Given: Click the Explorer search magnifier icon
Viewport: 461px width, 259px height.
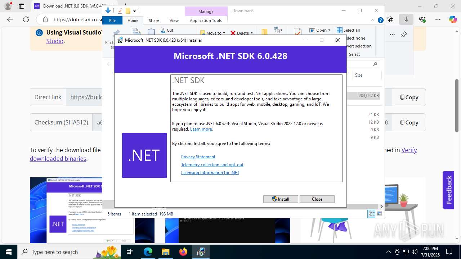Looking at the screenshot, I should pos(375,64).
